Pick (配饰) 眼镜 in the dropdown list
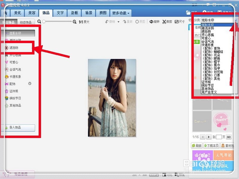 pos(211,58)
